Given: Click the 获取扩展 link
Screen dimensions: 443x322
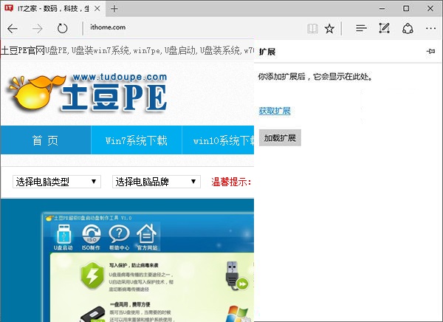Looking at the screenshot, I should click(274, 111).
